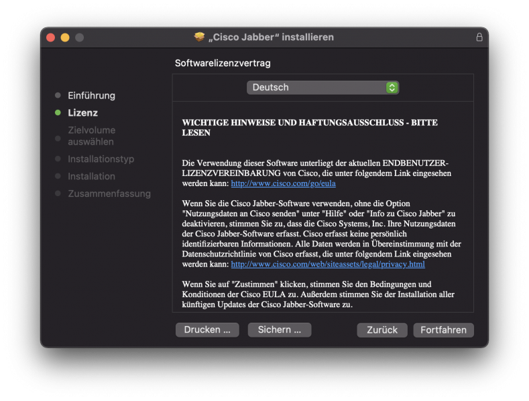529x401 pixels.
Task: Click the Softwarelizenzvertrag heading
Action: (223, 63)
